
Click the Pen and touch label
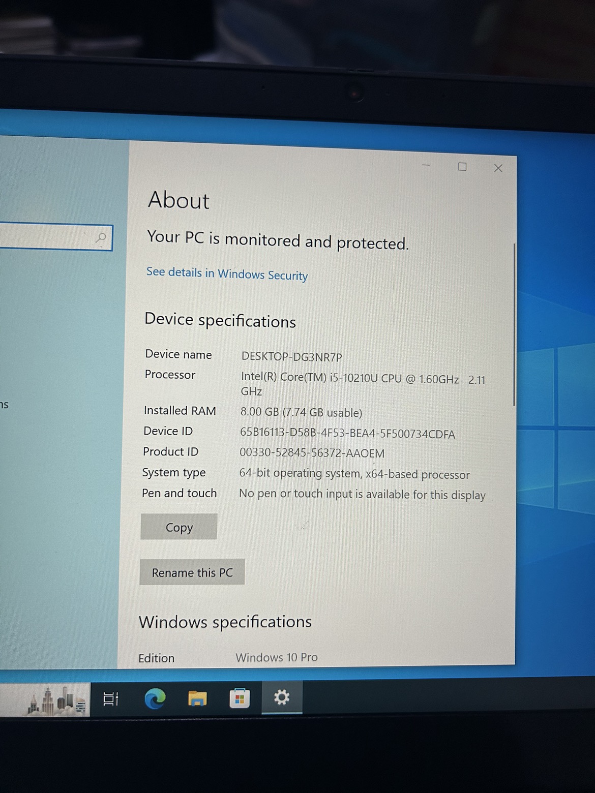coord(179,493)
